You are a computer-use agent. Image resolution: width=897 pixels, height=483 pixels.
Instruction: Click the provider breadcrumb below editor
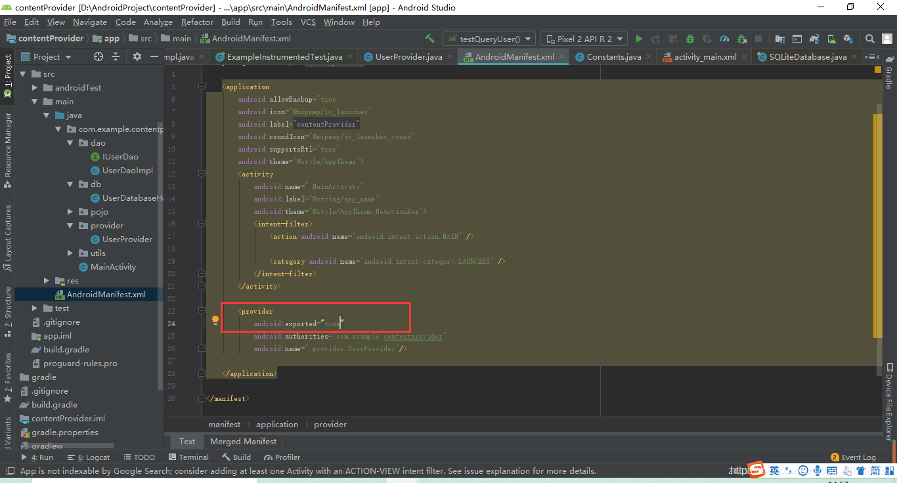point(330,425)
